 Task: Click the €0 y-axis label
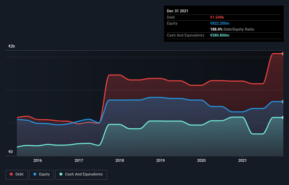tap(11, 152)
